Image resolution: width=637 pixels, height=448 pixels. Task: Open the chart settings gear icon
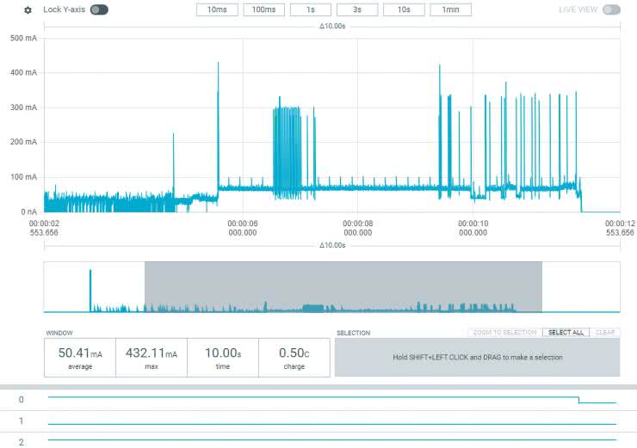pos(28,10)
